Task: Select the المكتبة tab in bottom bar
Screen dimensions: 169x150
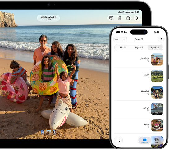Action: 157,140
